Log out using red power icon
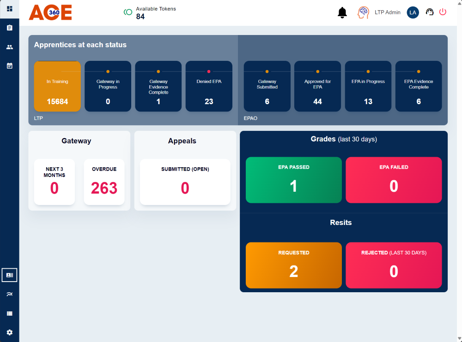This screenshot has height=342, width=462. [x=443, y=12]
